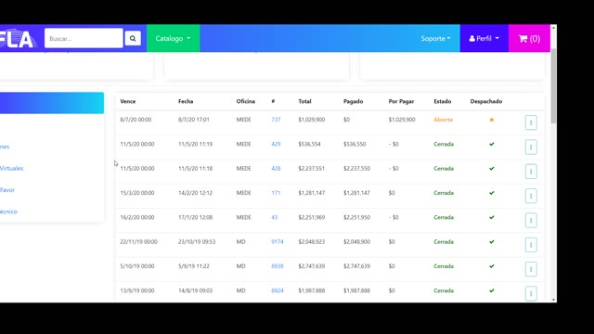The image size is (594, 334).
Task: Click the page vertical scrollbar thumb
Action: coord(553,86)
